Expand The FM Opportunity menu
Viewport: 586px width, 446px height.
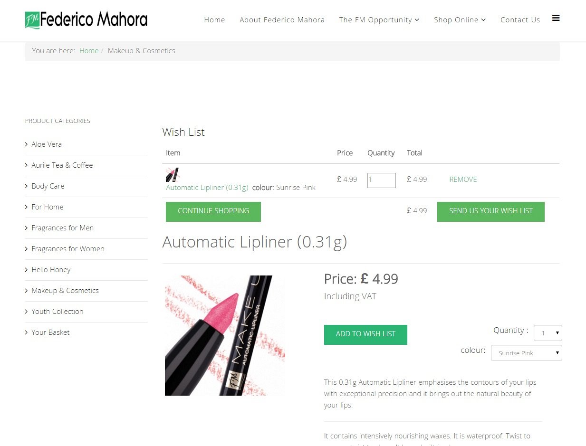click(379, 20)
